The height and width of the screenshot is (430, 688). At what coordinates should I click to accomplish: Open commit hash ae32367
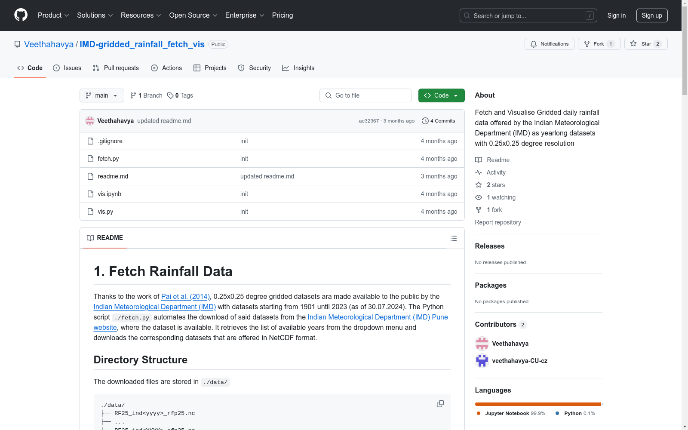(369, 121)
